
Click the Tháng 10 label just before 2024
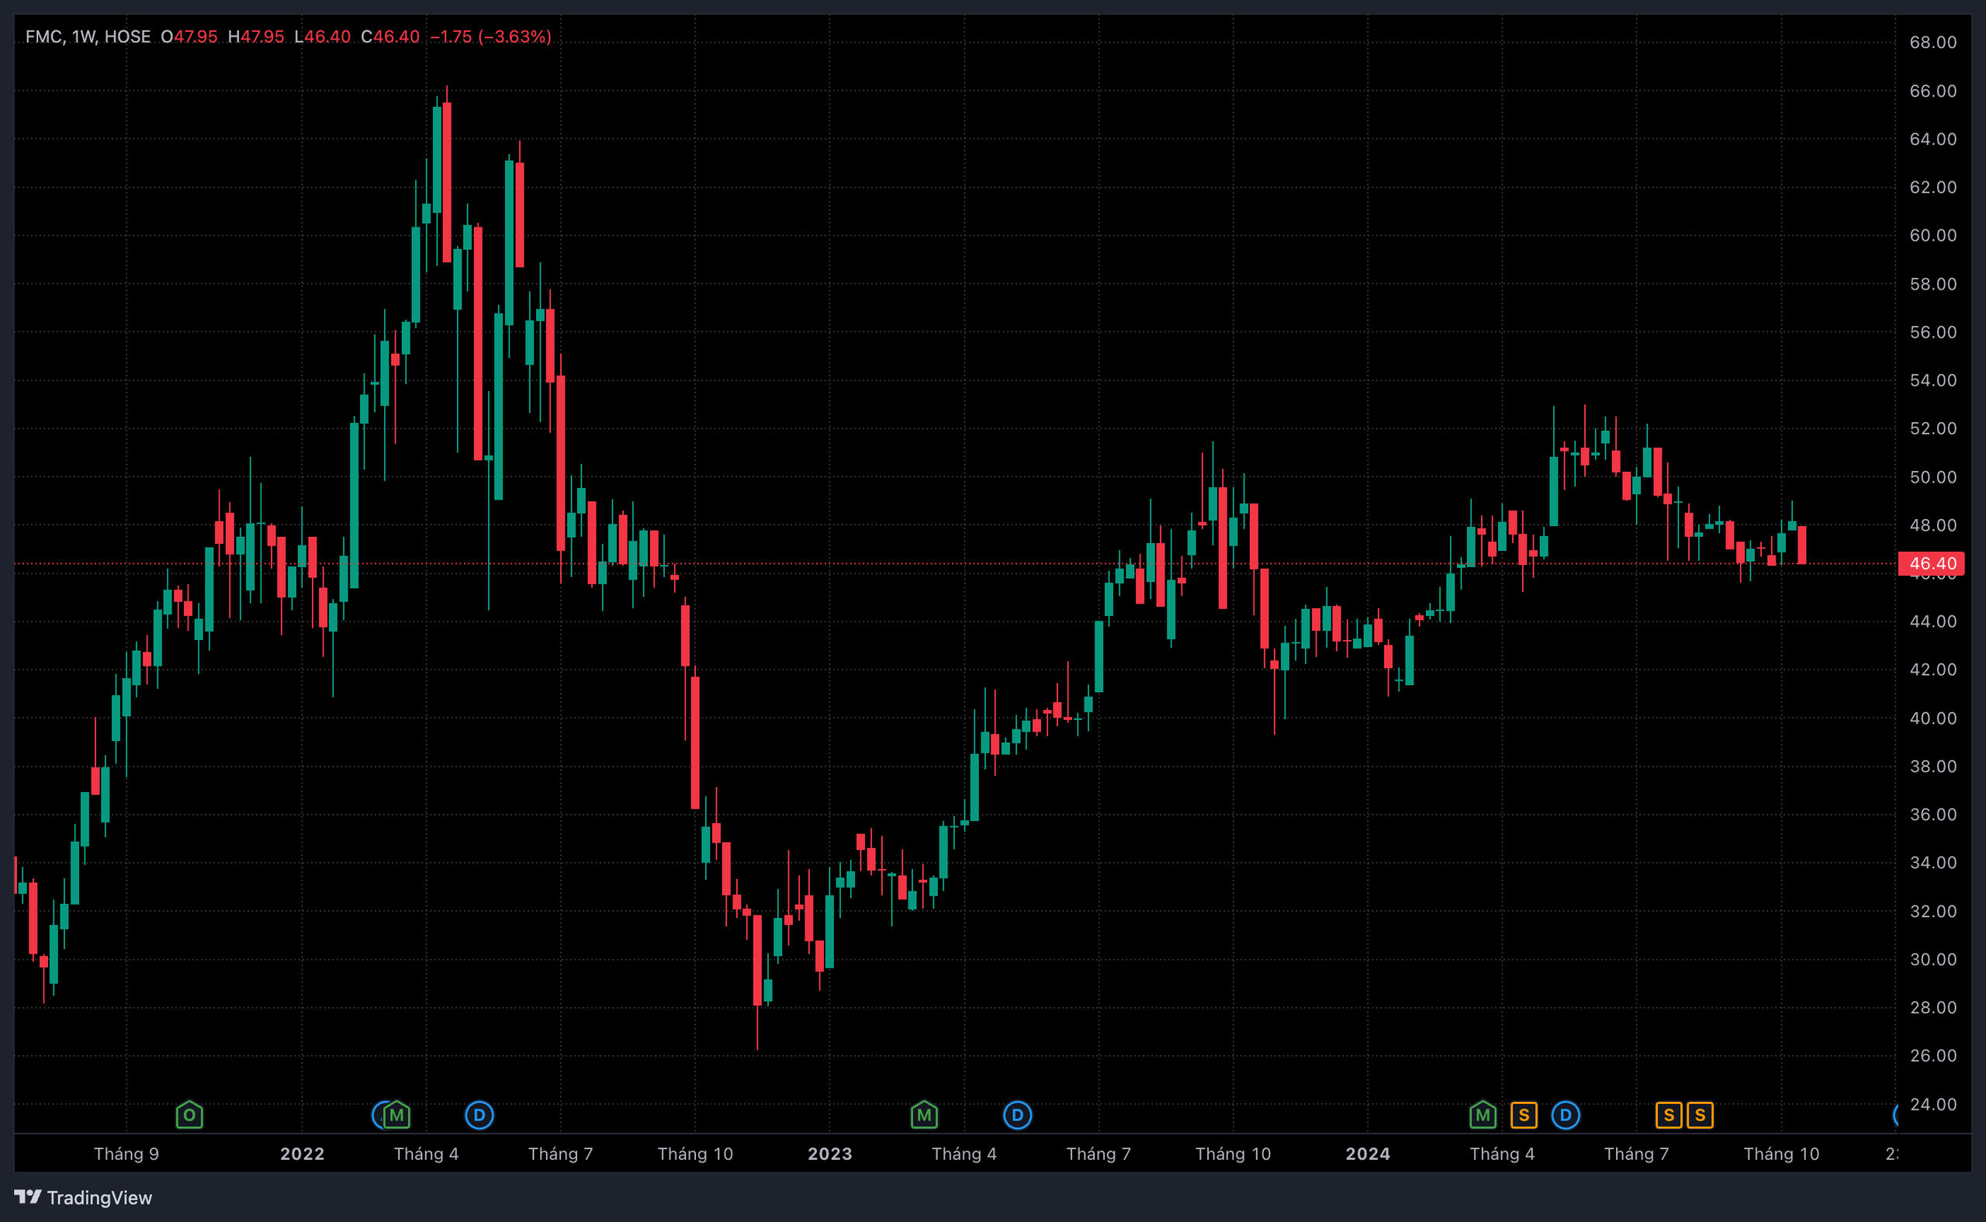coord(1233,1153)
